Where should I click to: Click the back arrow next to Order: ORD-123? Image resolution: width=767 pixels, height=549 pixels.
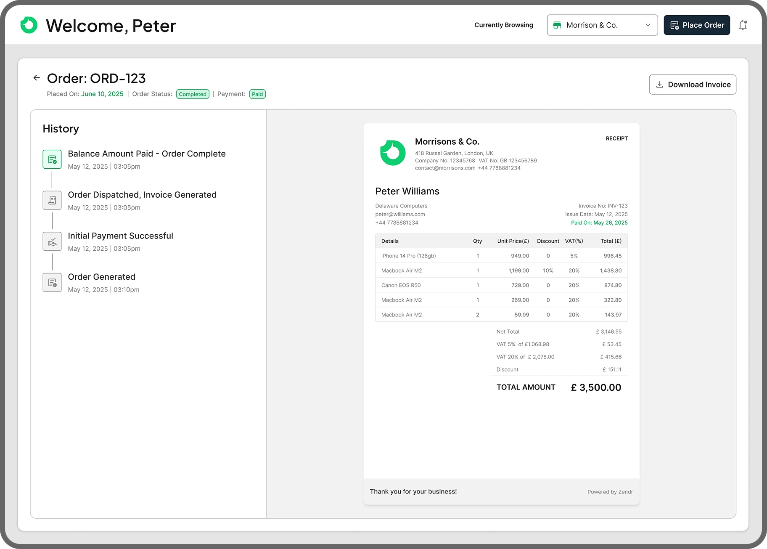pos(36,78)
